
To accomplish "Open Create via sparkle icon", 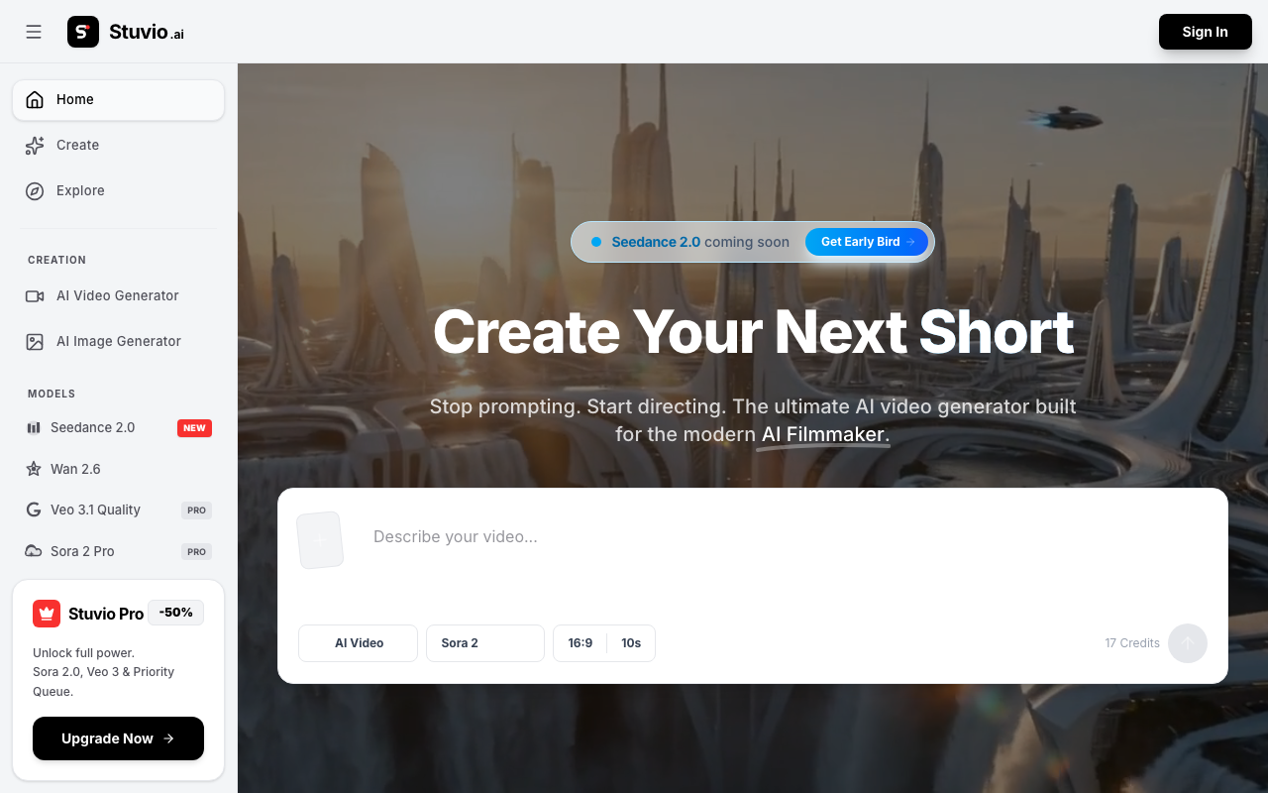I will pyautogui.click(x=35, y=145).
